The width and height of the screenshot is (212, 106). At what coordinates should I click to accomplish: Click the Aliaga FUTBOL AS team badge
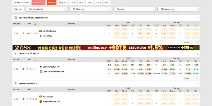(x=41, y=101)
